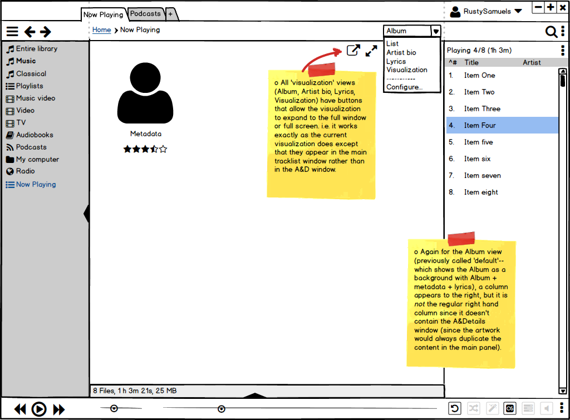This screenshot has width=570, height=420.
Task: Select Lyrics from the view list
Action: point(396,61)
